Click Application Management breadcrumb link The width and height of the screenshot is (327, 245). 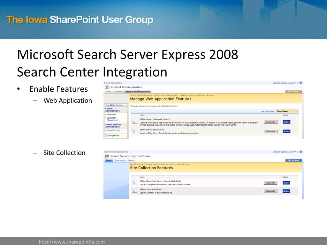166,95
